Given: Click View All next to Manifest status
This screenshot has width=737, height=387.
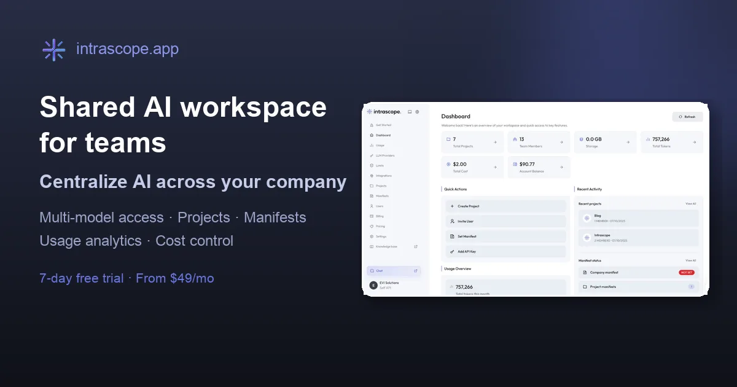Looking at the screenshot, I should (691, 260).
